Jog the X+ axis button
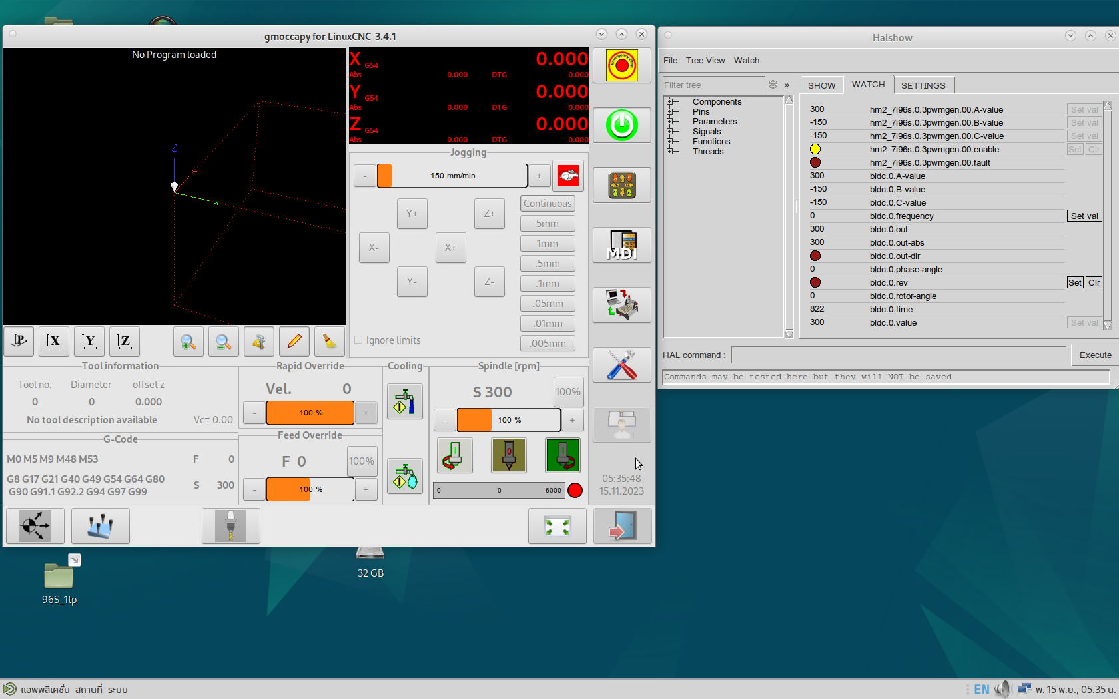This screenshot has height=699, width=1119. click(451, 248)
